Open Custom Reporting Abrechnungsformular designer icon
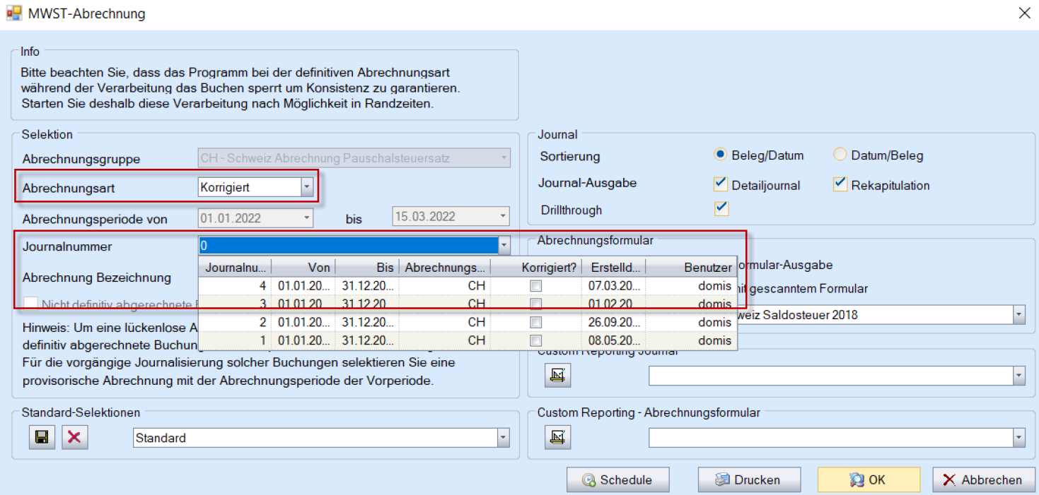Screen dimensions: 1039x495 coord(557,438)
